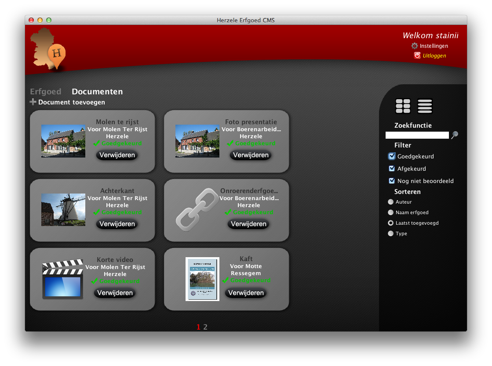Click the plus icon to add document
The height and width of the screenshot is (366, 492).
point(33,102)
